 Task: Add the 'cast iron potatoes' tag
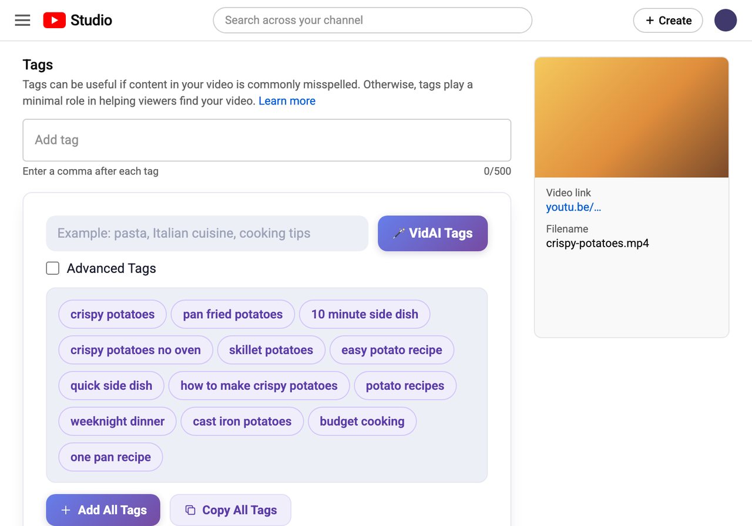coord(242,422)
